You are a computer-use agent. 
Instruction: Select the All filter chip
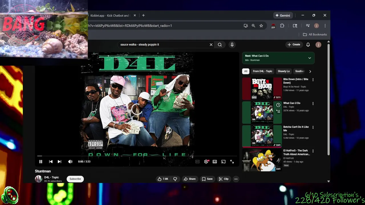(x=246, y=71)
